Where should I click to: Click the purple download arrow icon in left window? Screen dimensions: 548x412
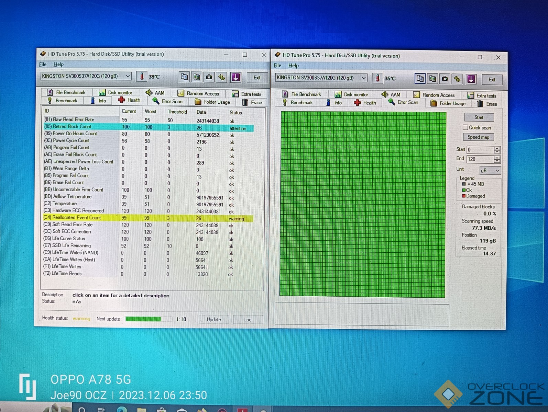[x=235, y=77]
